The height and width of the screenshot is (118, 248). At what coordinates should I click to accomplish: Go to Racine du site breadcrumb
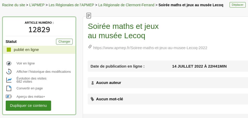coord(13,5)
